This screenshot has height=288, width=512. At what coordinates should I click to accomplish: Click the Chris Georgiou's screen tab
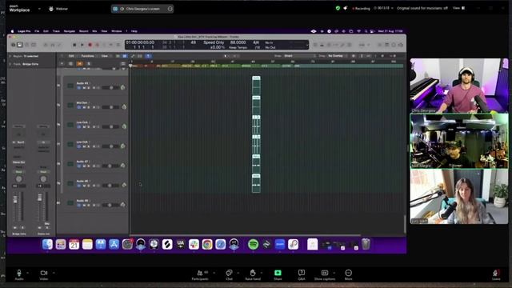click(142, 9)
